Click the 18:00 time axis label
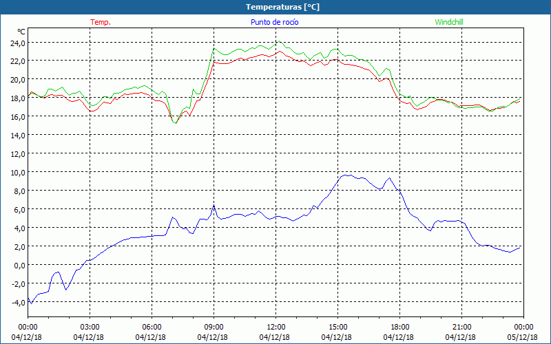551x344 pixels. click(399, 327)
